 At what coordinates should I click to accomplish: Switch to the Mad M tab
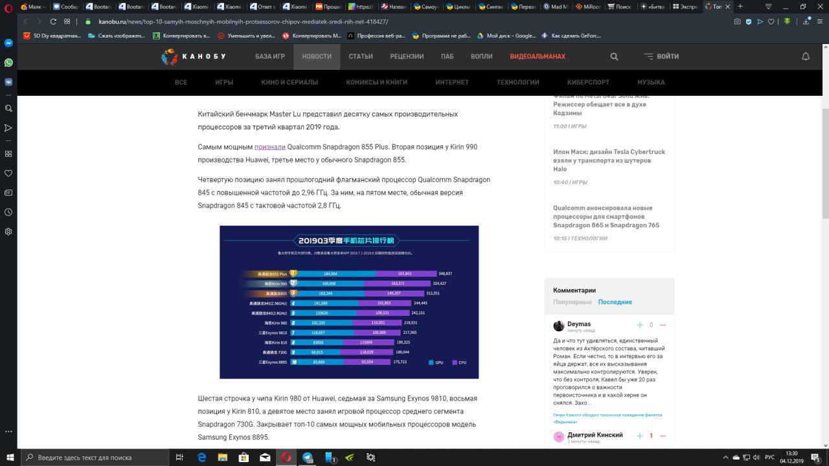pos(557,6)
